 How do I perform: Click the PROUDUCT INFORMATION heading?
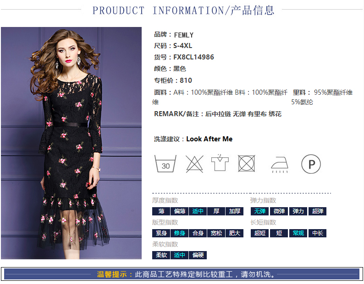click(183, 11)
